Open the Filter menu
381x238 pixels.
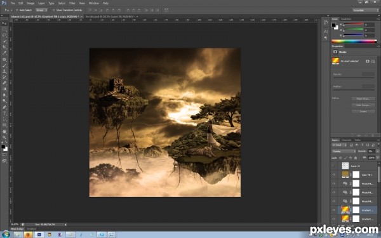pyautogui.click(x=72, y=3)
